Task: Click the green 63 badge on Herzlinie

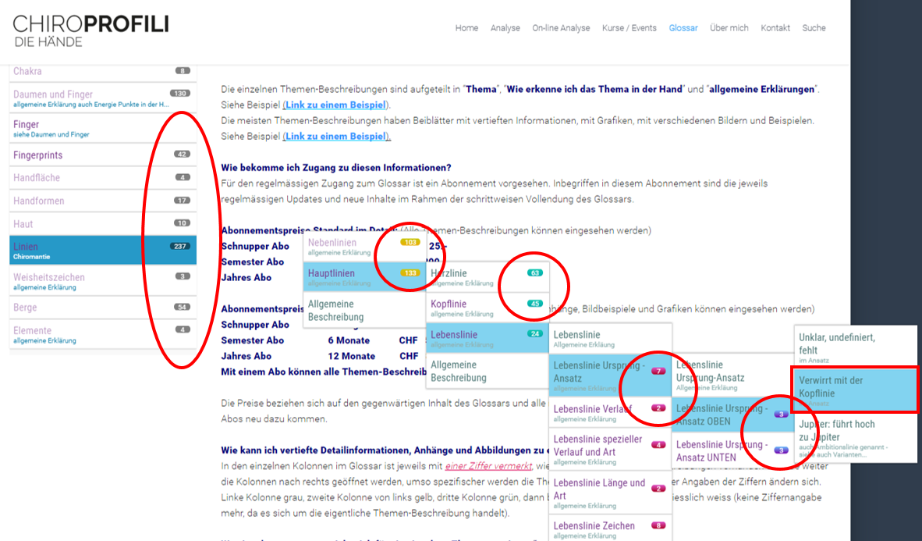Action: coord(534,273)
